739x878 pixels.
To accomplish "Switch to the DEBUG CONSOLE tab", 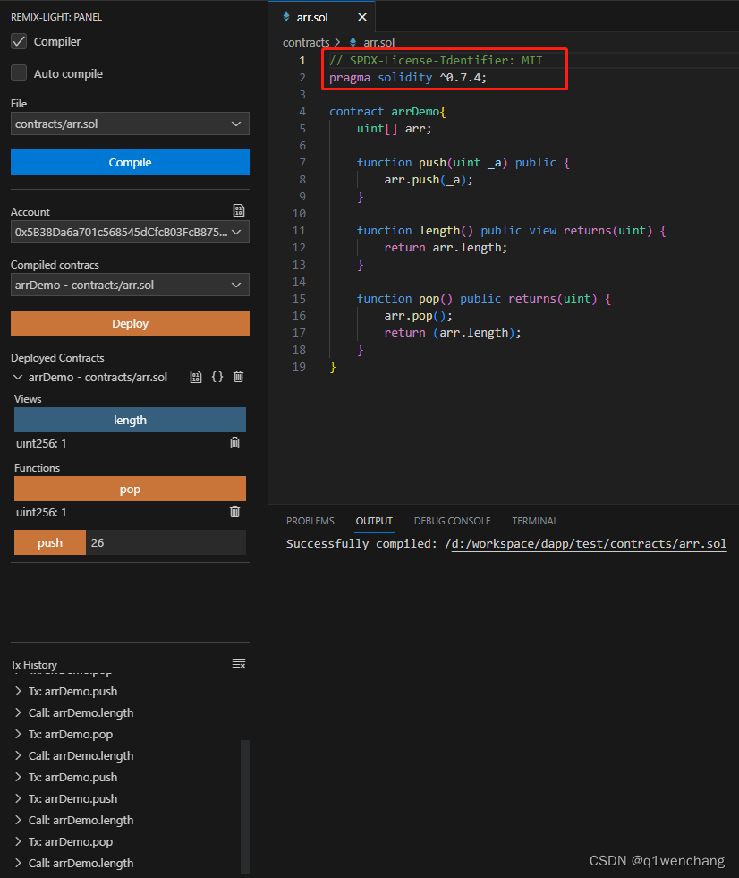I will [452, 520].
